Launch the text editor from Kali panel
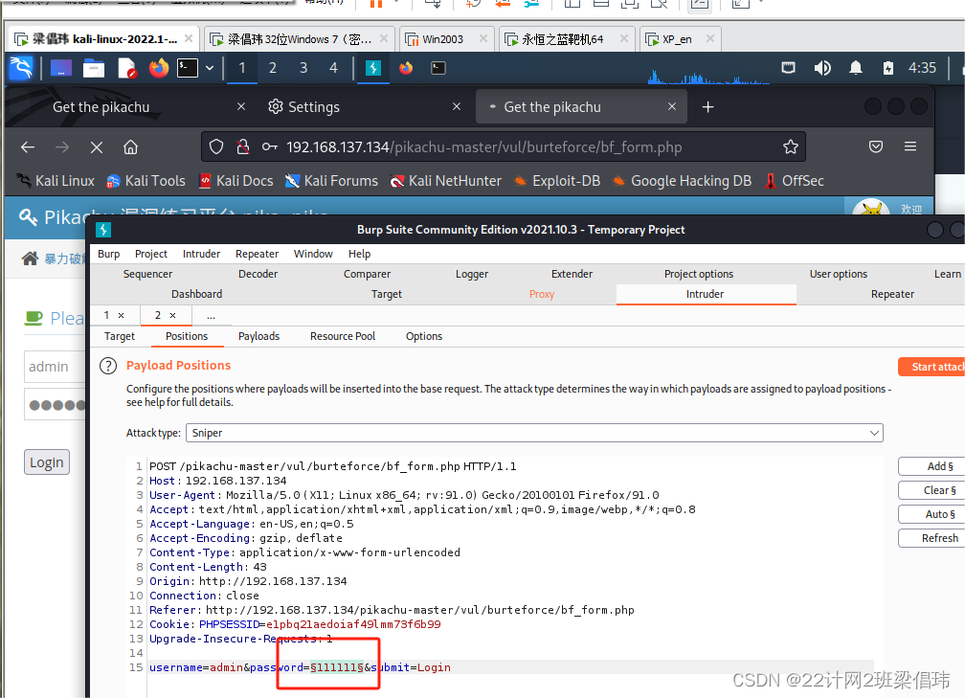 click(x=126, y=68)
